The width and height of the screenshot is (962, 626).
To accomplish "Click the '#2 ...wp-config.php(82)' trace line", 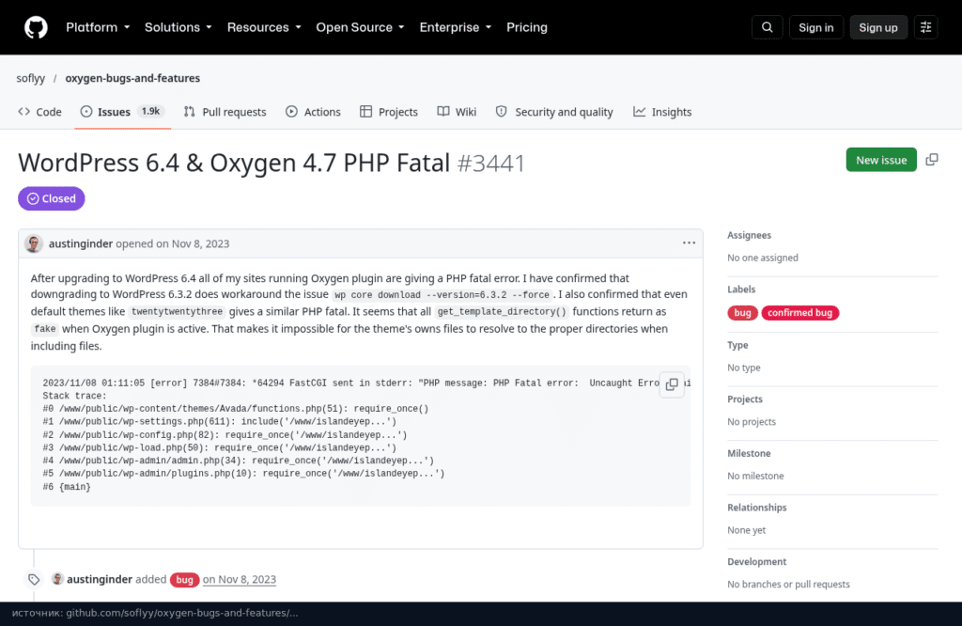I will (225, 435).
